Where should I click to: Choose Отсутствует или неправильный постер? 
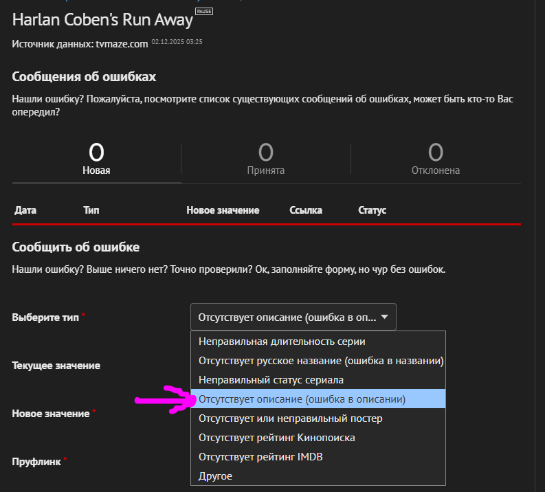(290, 418)
